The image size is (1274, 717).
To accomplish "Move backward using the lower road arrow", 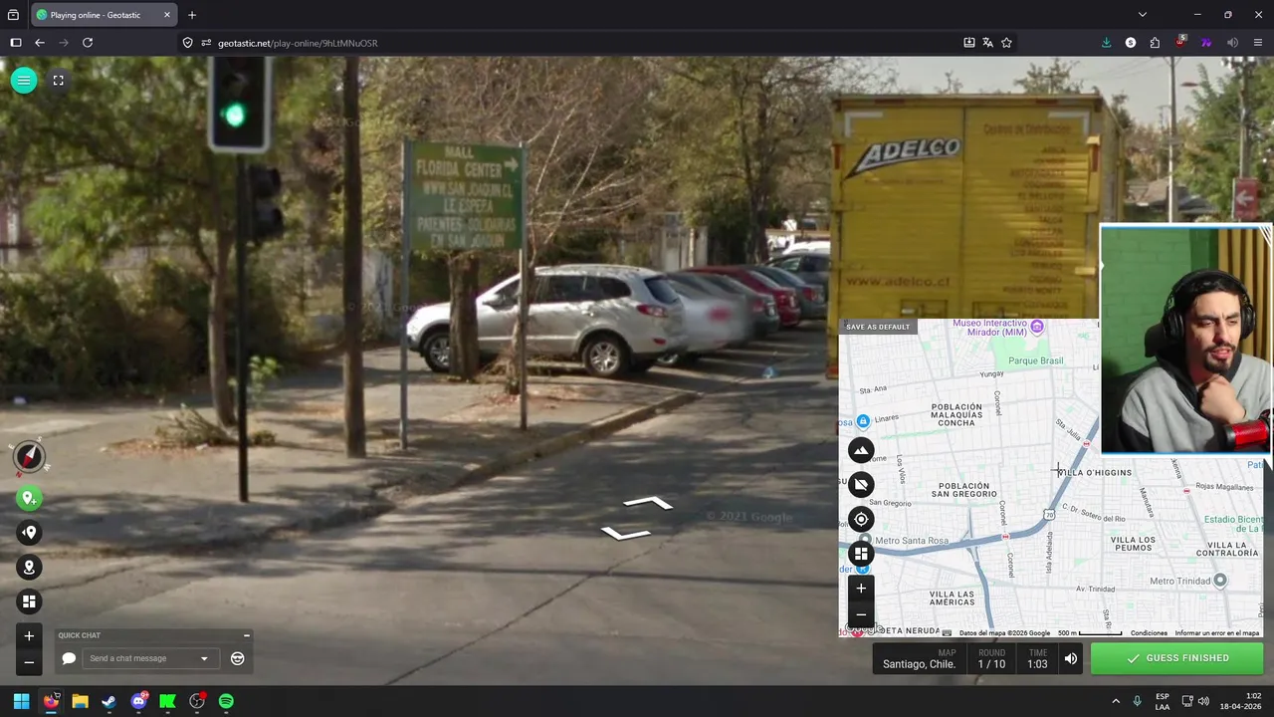I will pyautogui.click(x=626, y=534).
